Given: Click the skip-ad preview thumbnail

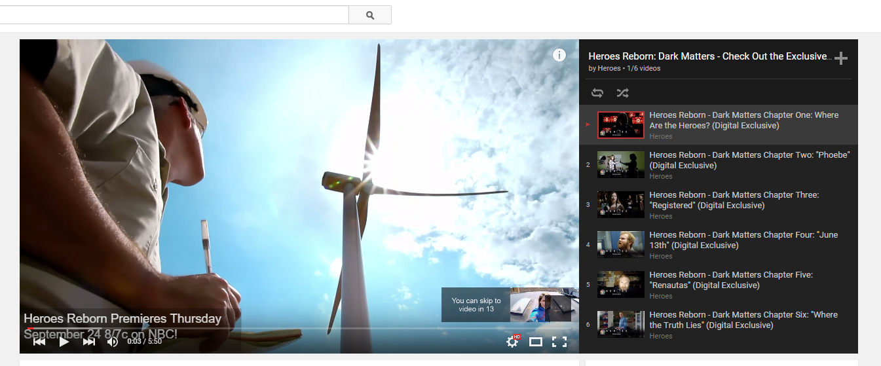Looking at the screenshot, I should pos(544,305).
